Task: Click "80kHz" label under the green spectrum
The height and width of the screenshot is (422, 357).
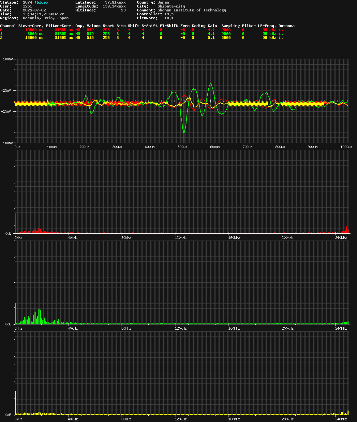Action: [x=126, y=328]
